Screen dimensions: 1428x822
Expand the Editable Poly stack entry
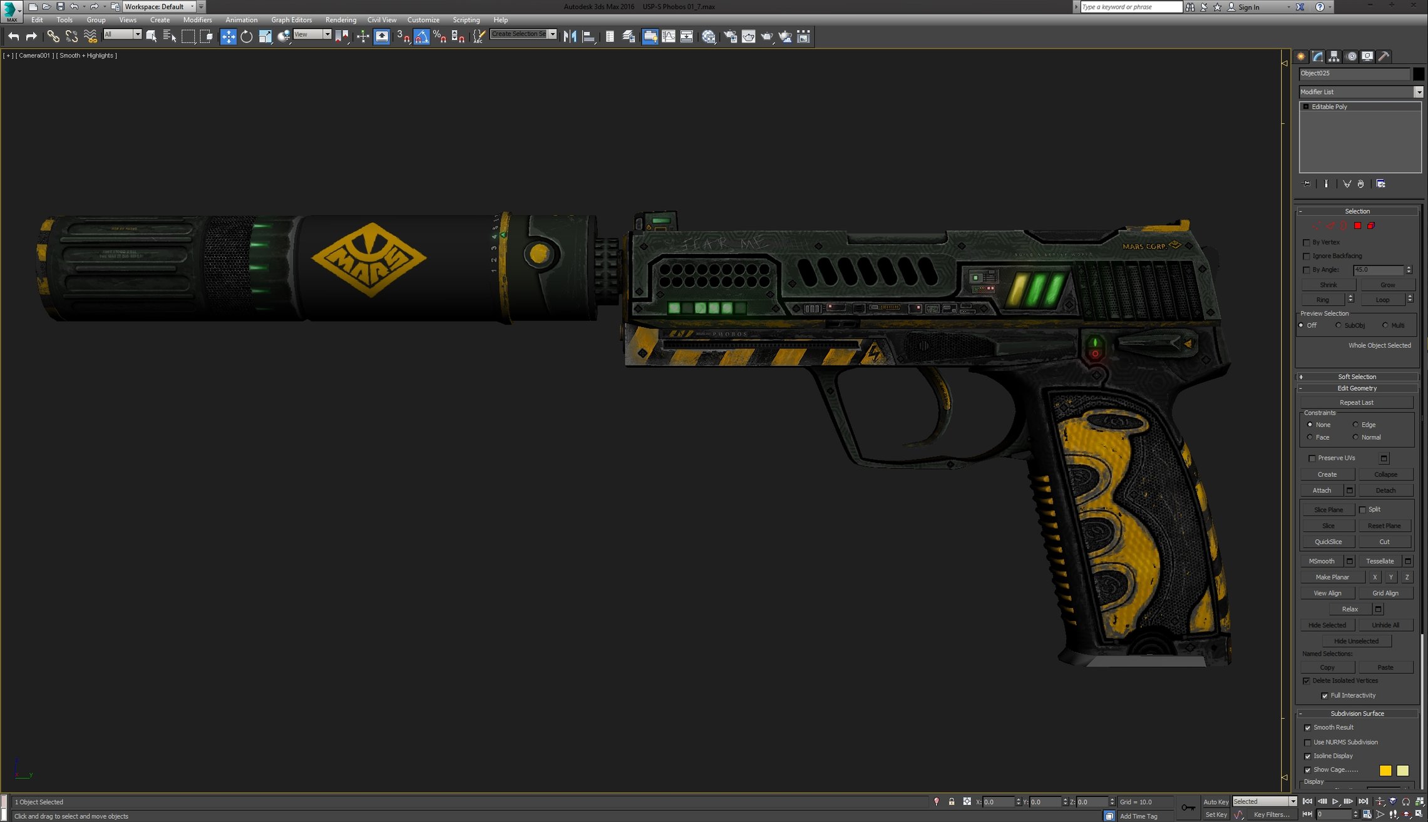(1306, 107)
